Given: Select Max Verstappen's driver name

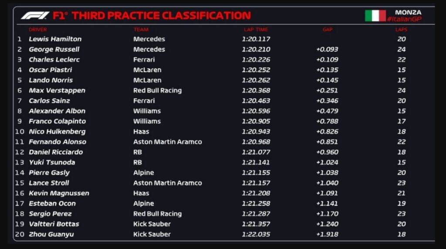Looking at the screenshot, I should (57, 90).
